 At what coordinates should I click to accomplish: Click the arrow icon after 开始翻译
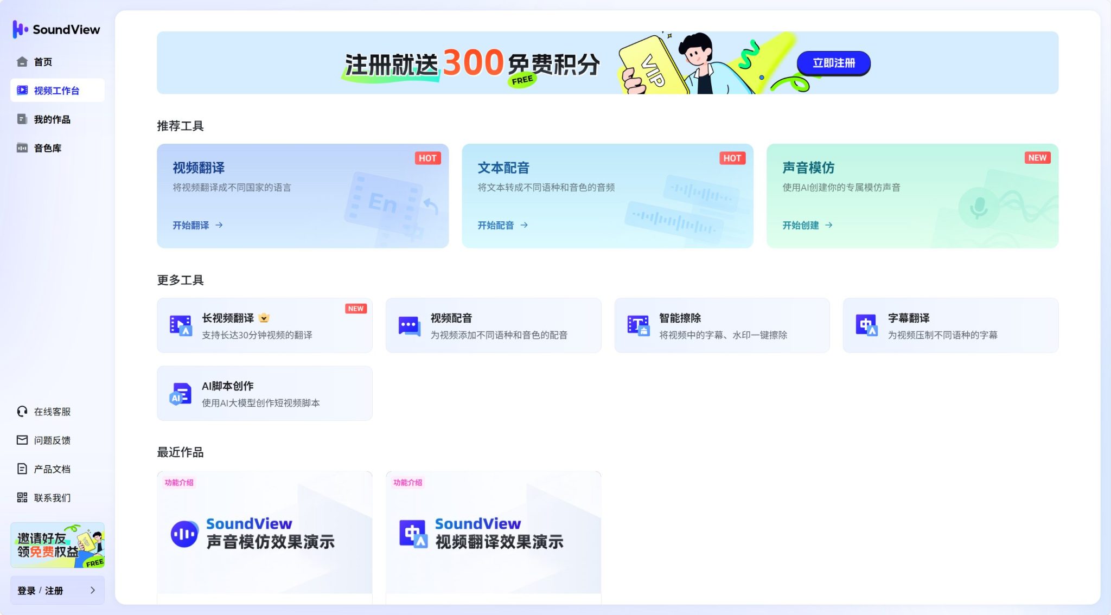pyautogui.click(x=219, y=225)
